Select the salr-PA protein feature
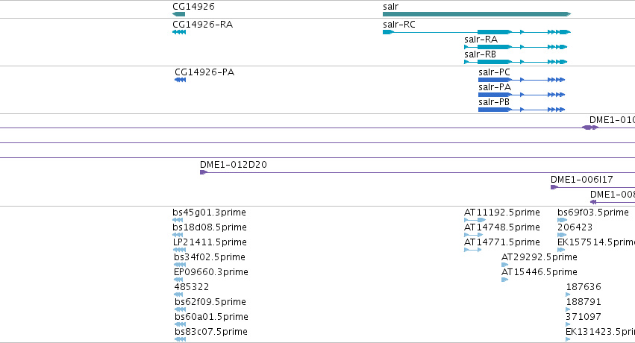 point(522,95)
